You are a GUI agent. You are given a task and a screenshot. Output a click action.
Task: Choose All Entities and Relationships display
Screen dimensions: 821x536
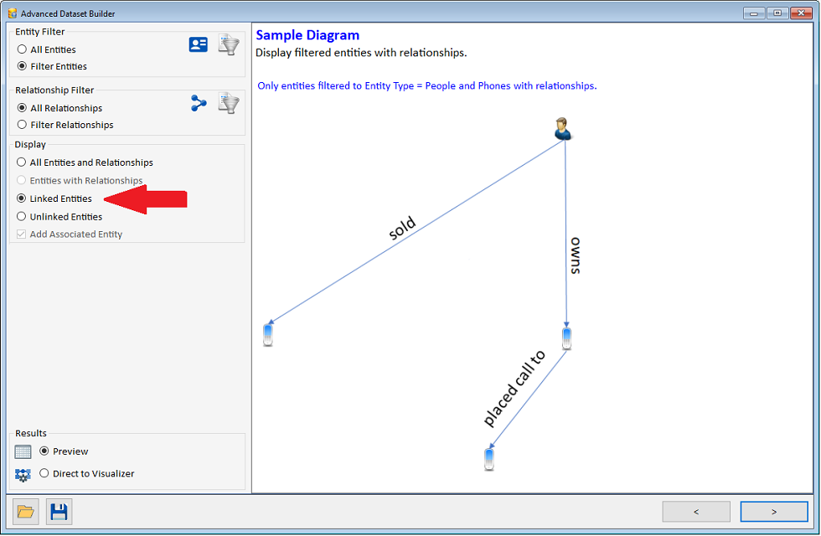(23, 162)
